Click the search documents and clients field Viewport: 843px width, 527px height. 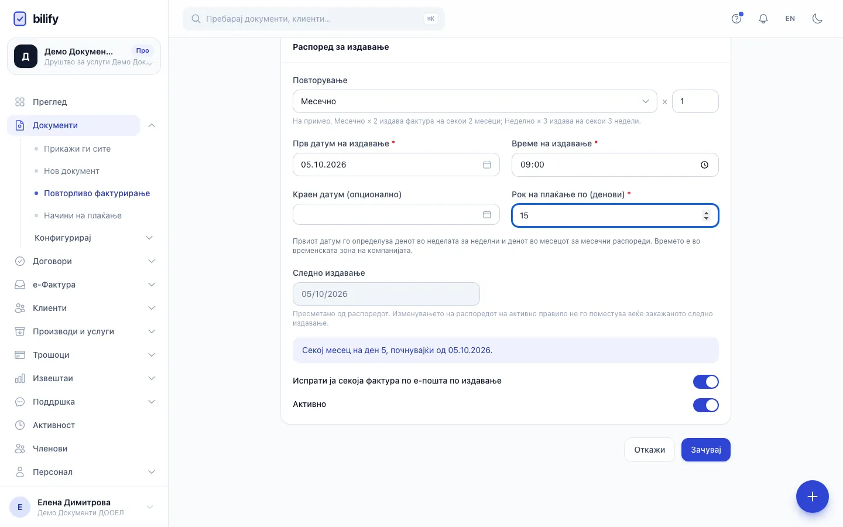[314, 19]
